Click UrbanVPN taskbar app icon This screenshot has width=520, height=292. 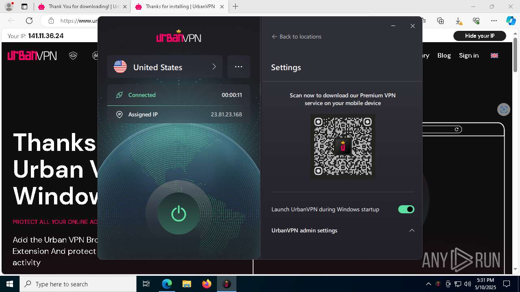[x=227, y=284]
